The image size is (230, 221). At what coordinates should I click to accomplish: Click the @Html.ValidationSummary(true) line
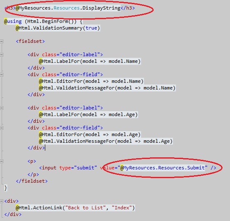(x=58, y=28)
